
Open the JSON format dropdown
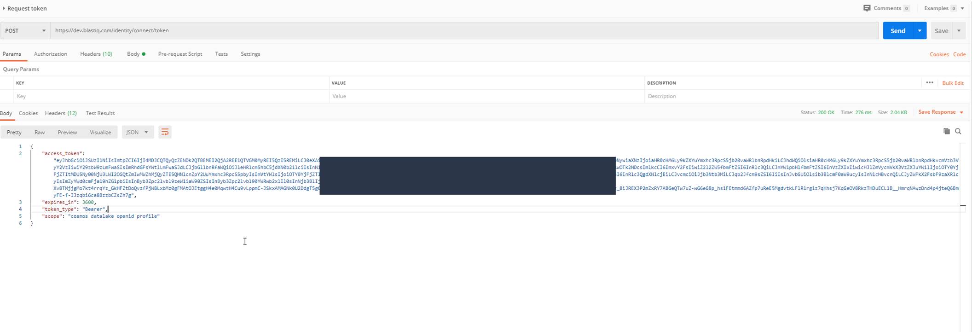(x=137, y=132)
